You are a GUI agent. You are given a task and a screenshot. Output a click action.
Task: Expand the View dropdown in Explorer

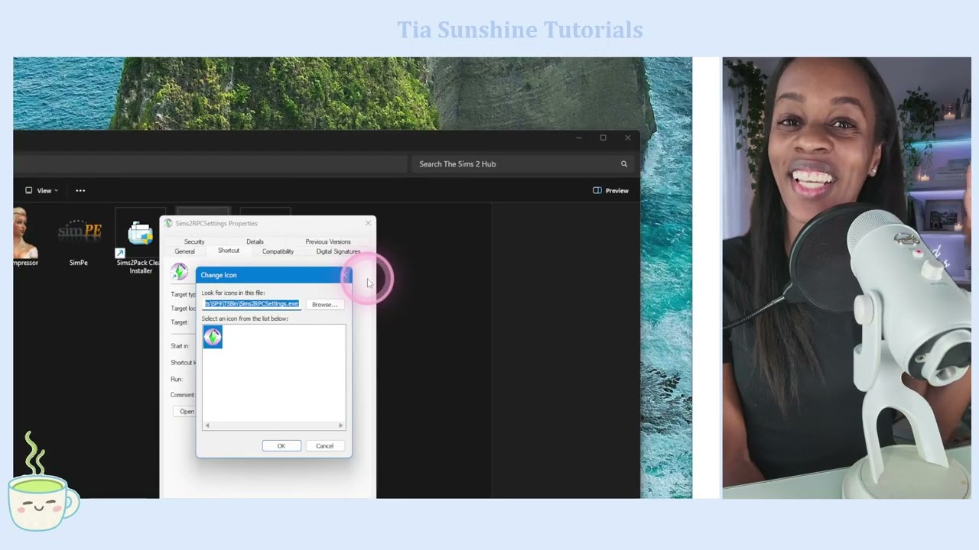pos(42,190)
